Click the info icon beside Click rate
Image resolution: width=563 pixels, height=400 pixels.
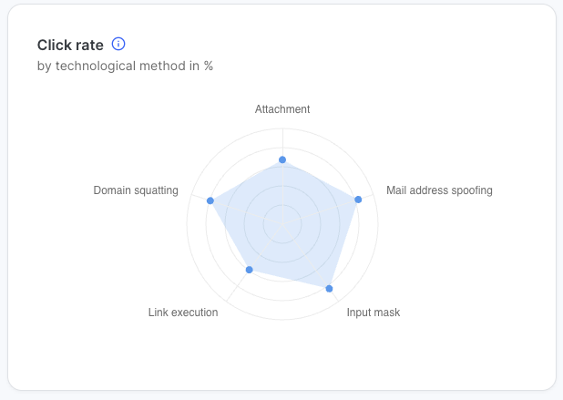click(118, 44)
